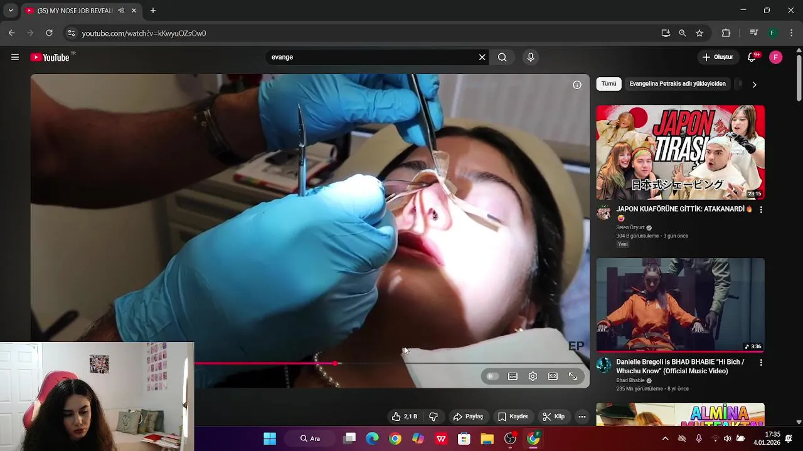This screenshot has width=803, height=451.
Task: Show hidden system tray icons
Action: coord(665,438)
